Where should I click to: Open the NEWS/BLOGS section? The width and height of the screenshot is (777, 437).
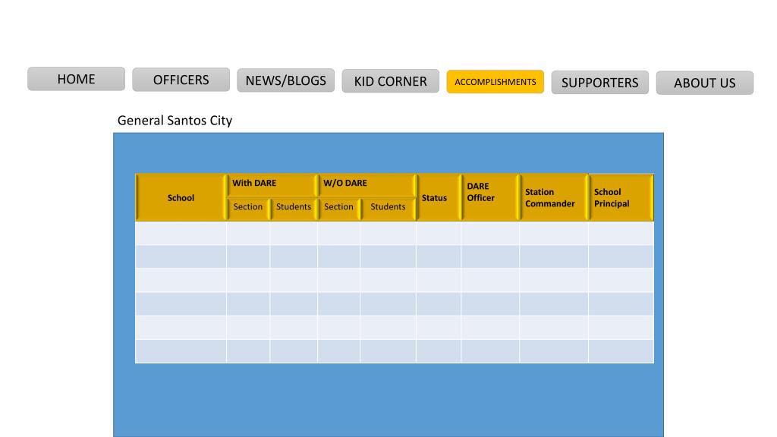point(286,80)
